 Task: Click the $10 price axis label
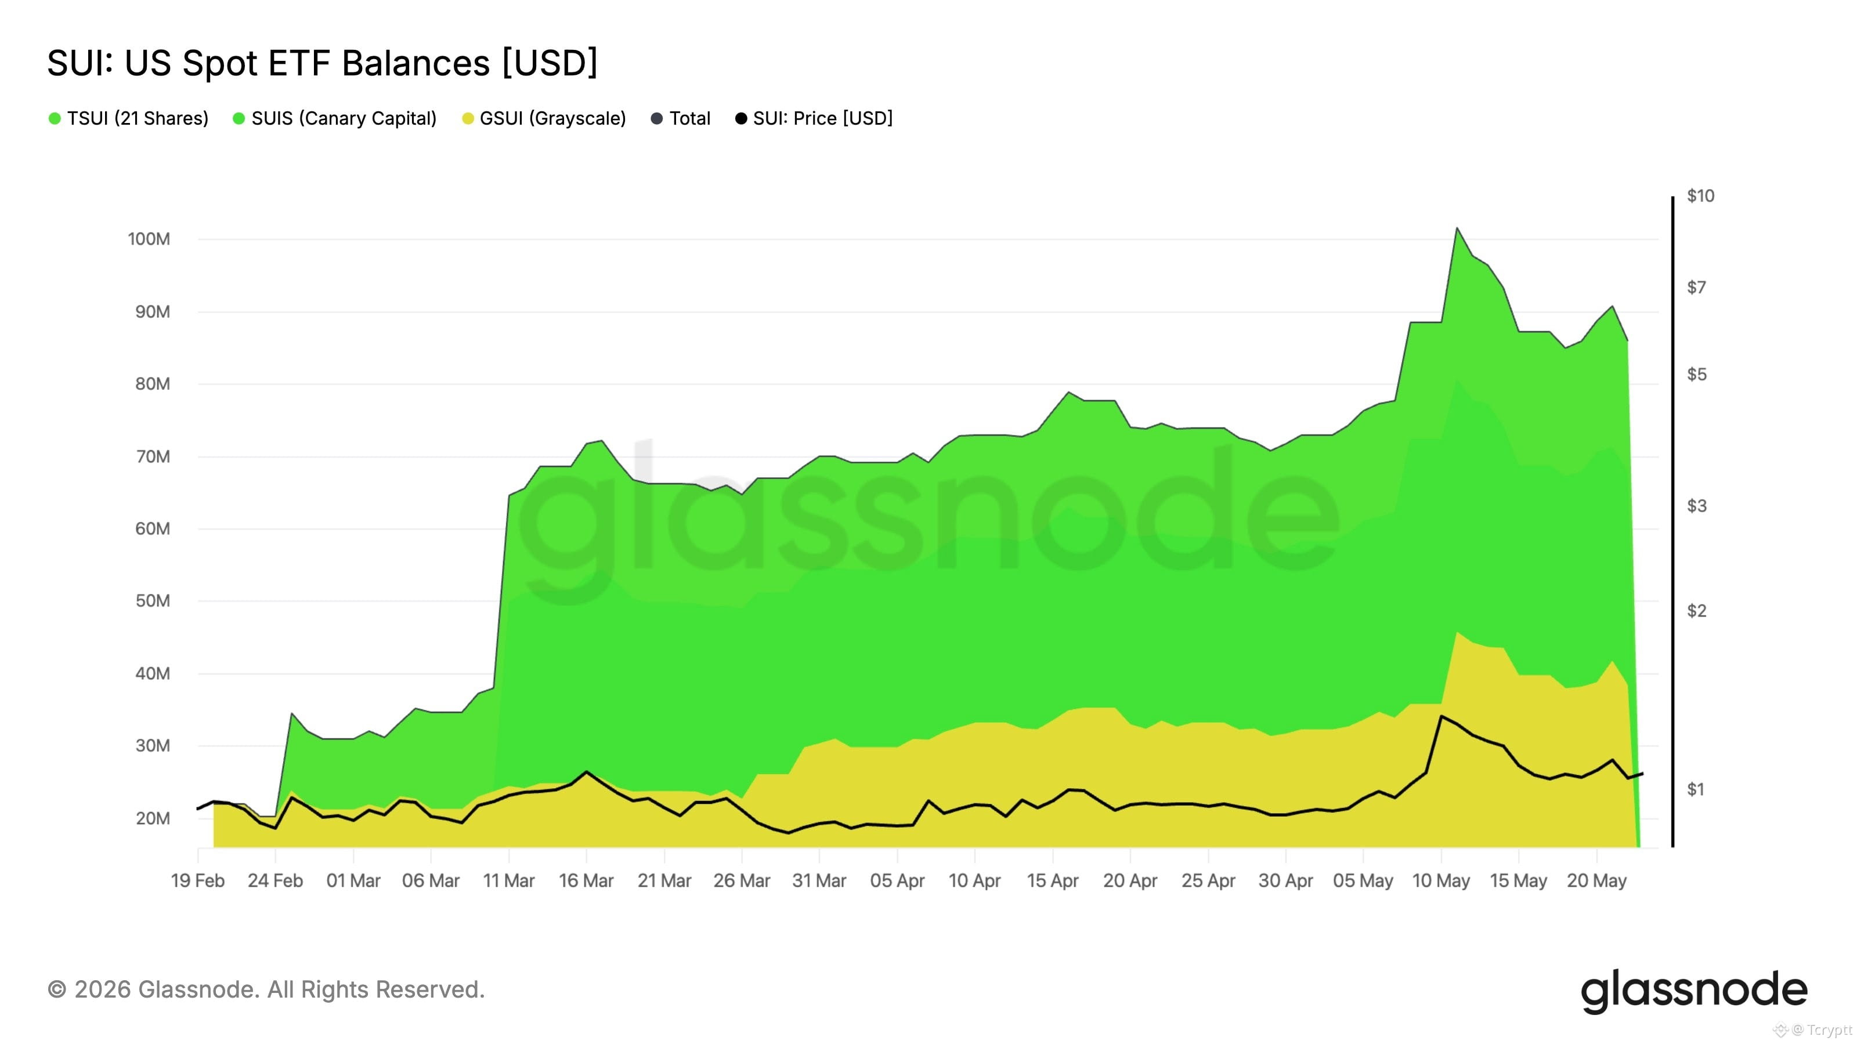point(1700,196)
